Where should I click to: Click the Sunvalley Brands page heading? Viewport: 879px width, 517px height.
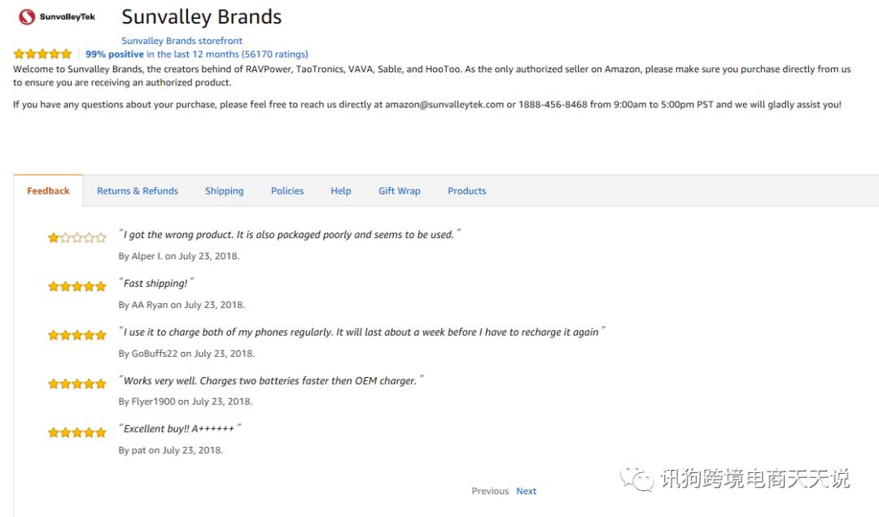(201, 17)
